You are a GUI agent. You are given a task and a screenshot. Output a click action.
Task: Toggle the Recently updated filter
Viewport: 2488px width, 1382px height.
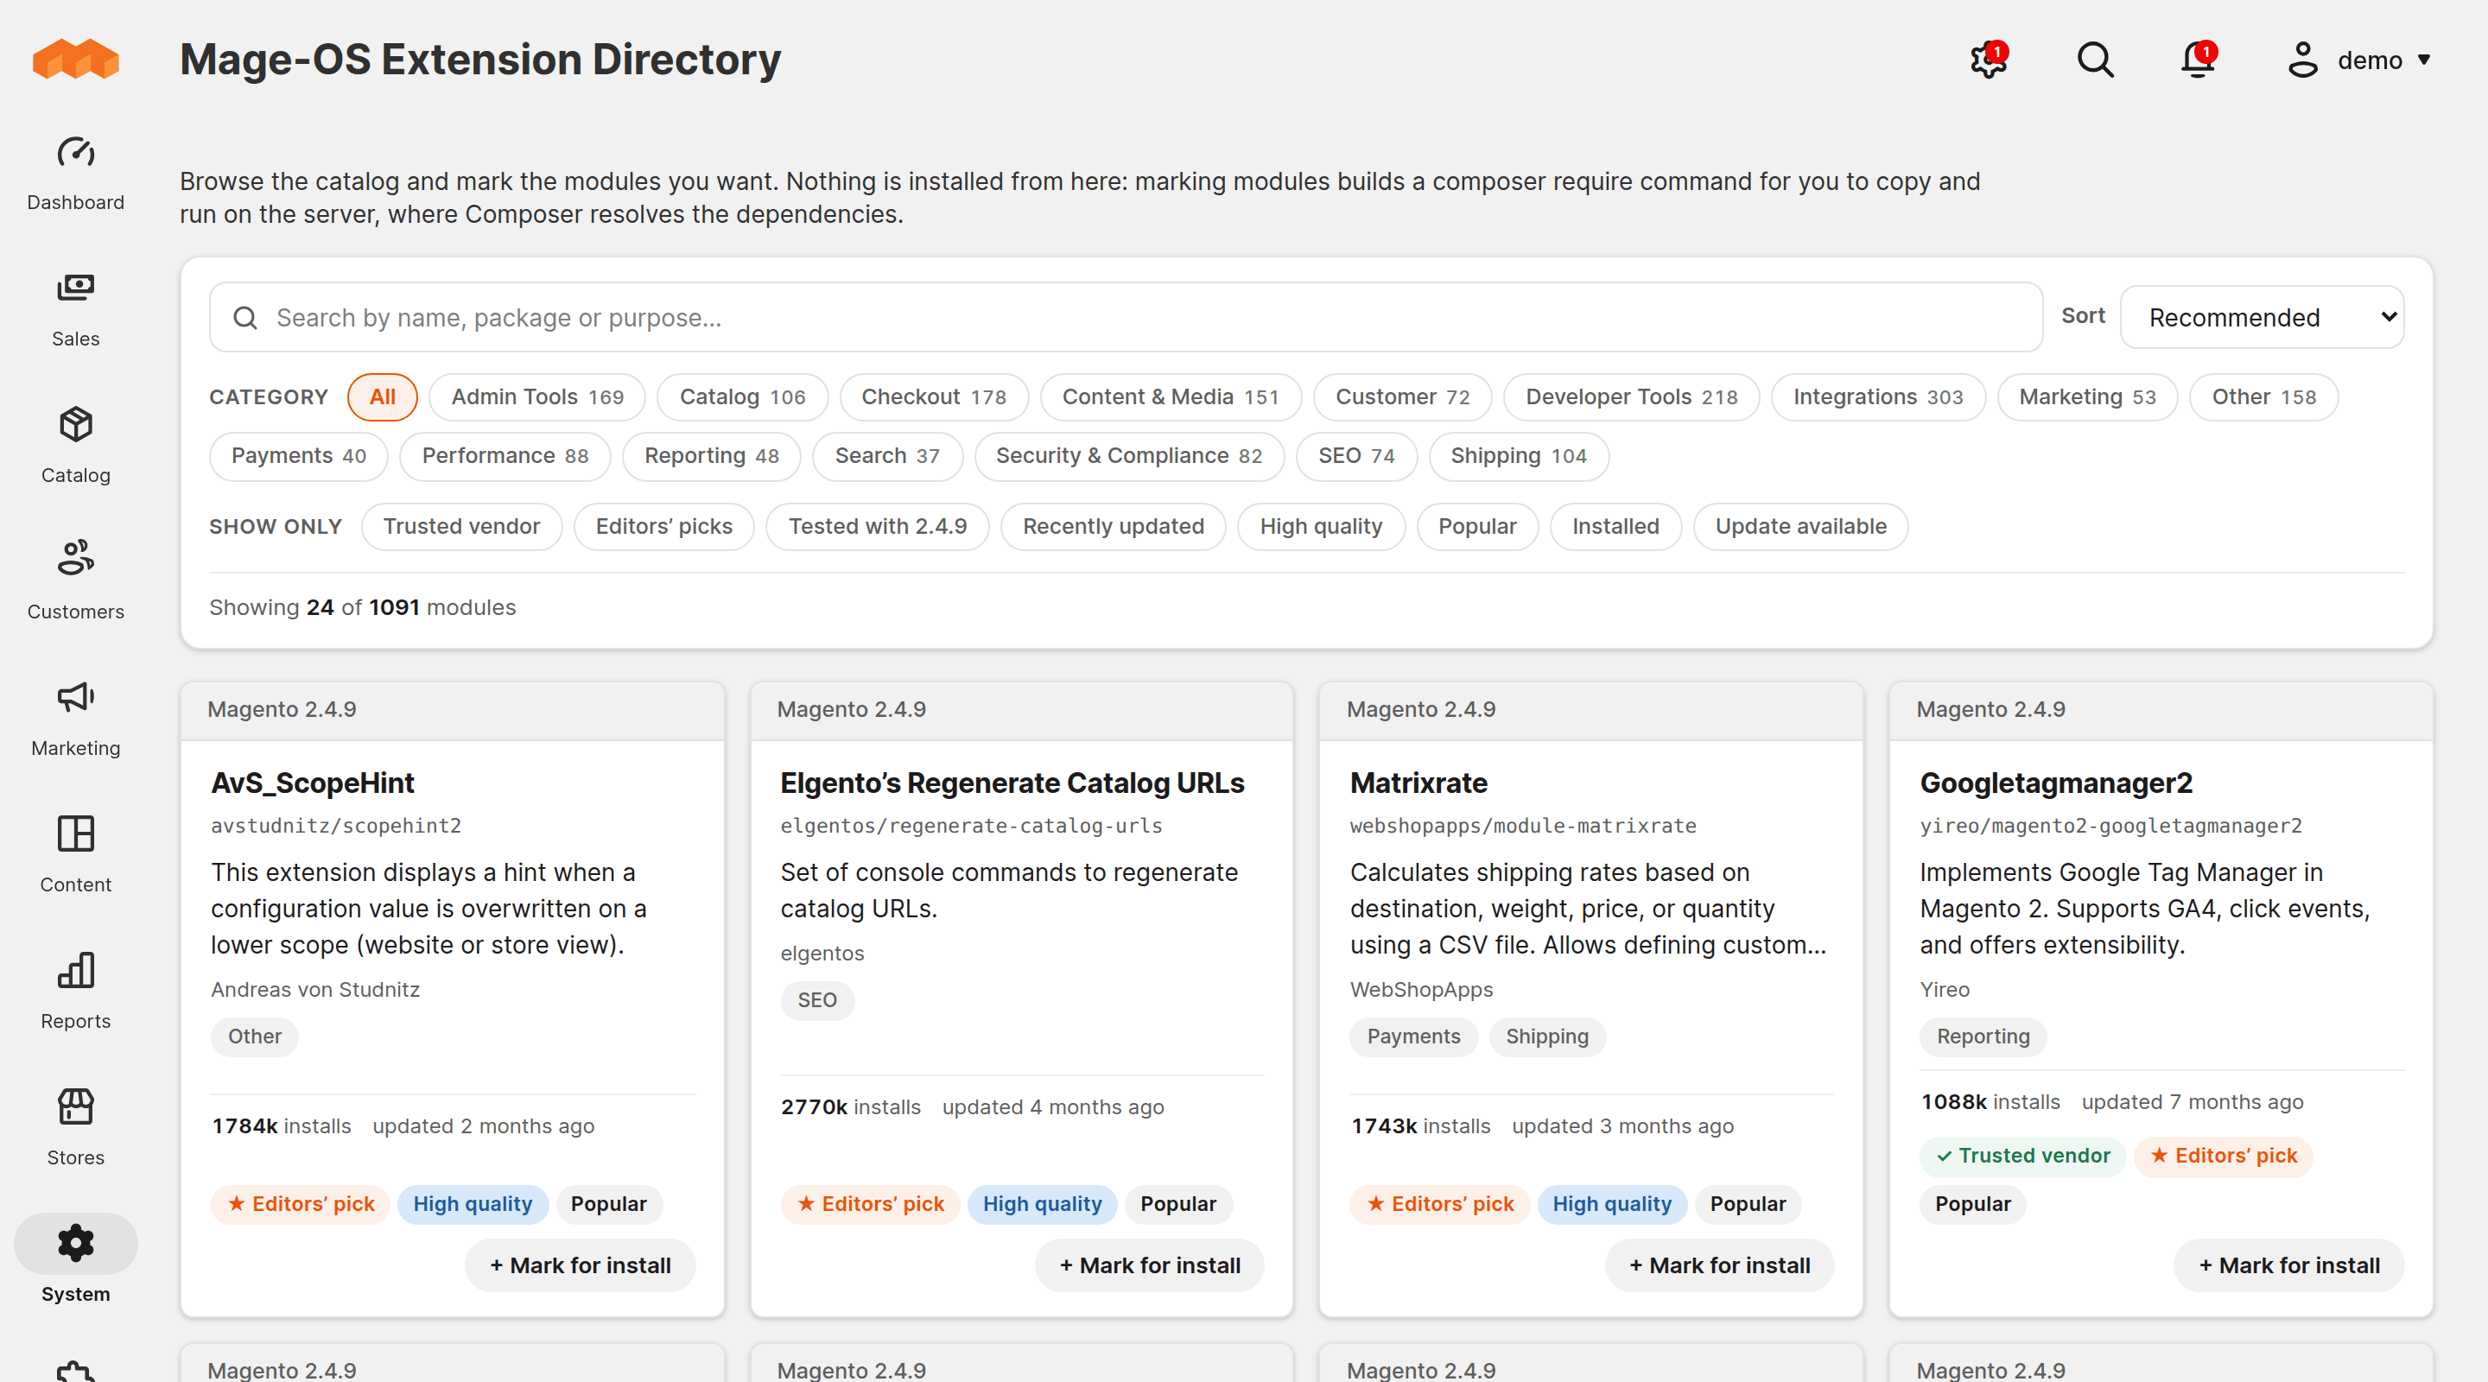pos(1113,526)
